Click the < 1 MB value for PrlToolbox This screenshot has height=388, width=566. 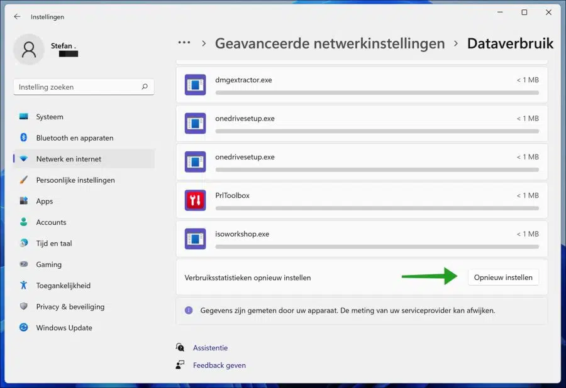pyautogui.click(x=528, y=195)
